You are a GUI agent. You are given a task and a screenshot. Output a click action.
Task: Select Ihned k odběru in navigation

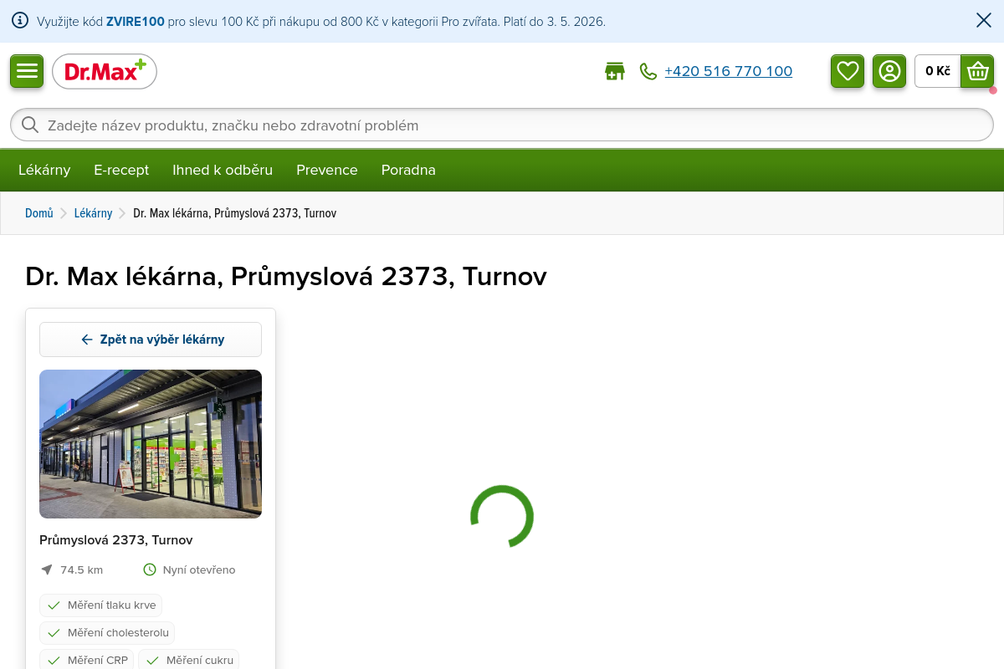[x=223, y=170]
